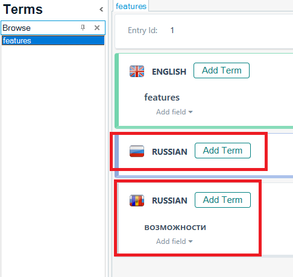Screen dimensions: 293x277
Task: Switch to the features tab
Action: point(131,6)
